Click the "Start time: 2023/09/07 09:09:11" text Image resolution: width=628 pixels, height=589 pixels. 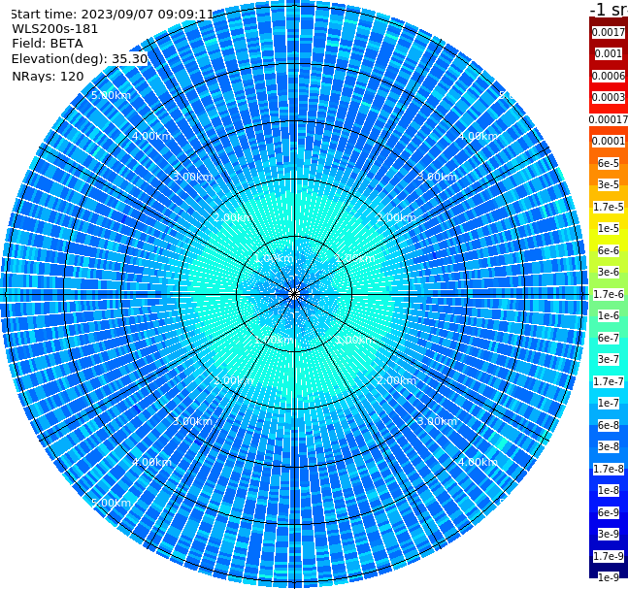112,15
